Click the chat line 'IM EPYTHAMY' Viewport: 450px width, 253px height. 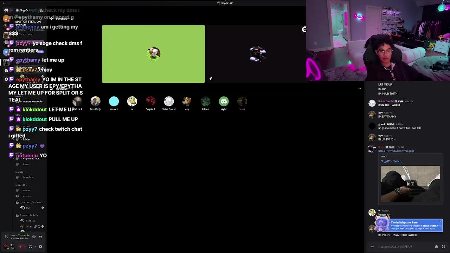pos(387,117)
